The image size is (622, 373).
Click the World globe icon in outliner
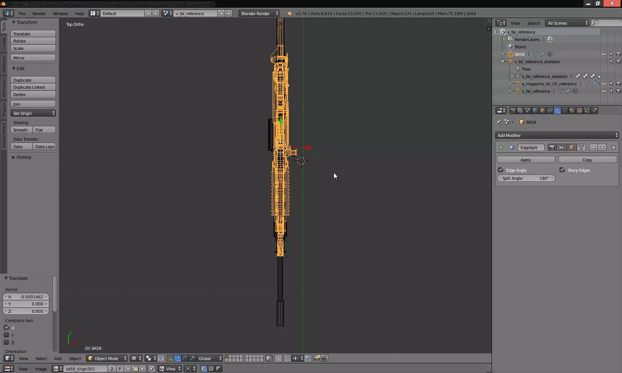511,47
